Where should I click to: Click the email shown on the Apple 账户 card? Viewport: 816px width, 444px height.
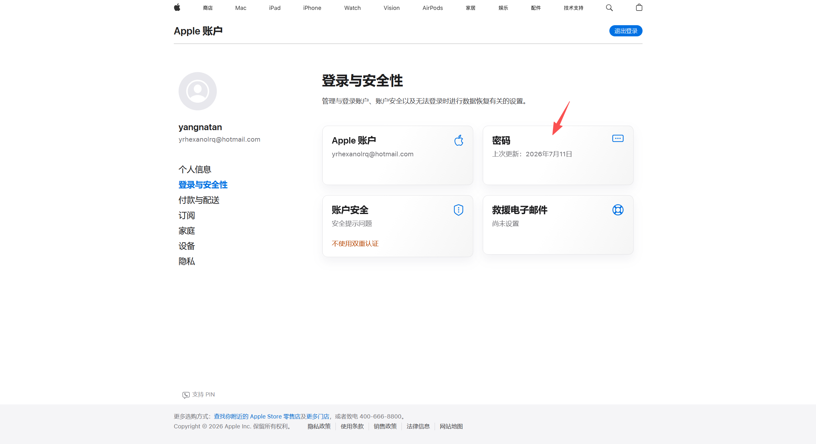pyautogui.click(x=372, y=154)
